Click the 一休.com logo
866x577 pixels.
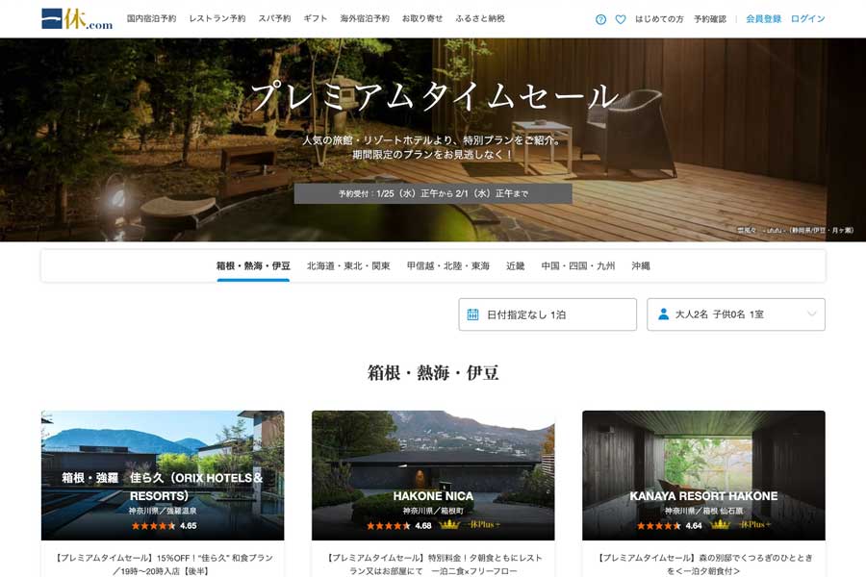pos(77,19)
